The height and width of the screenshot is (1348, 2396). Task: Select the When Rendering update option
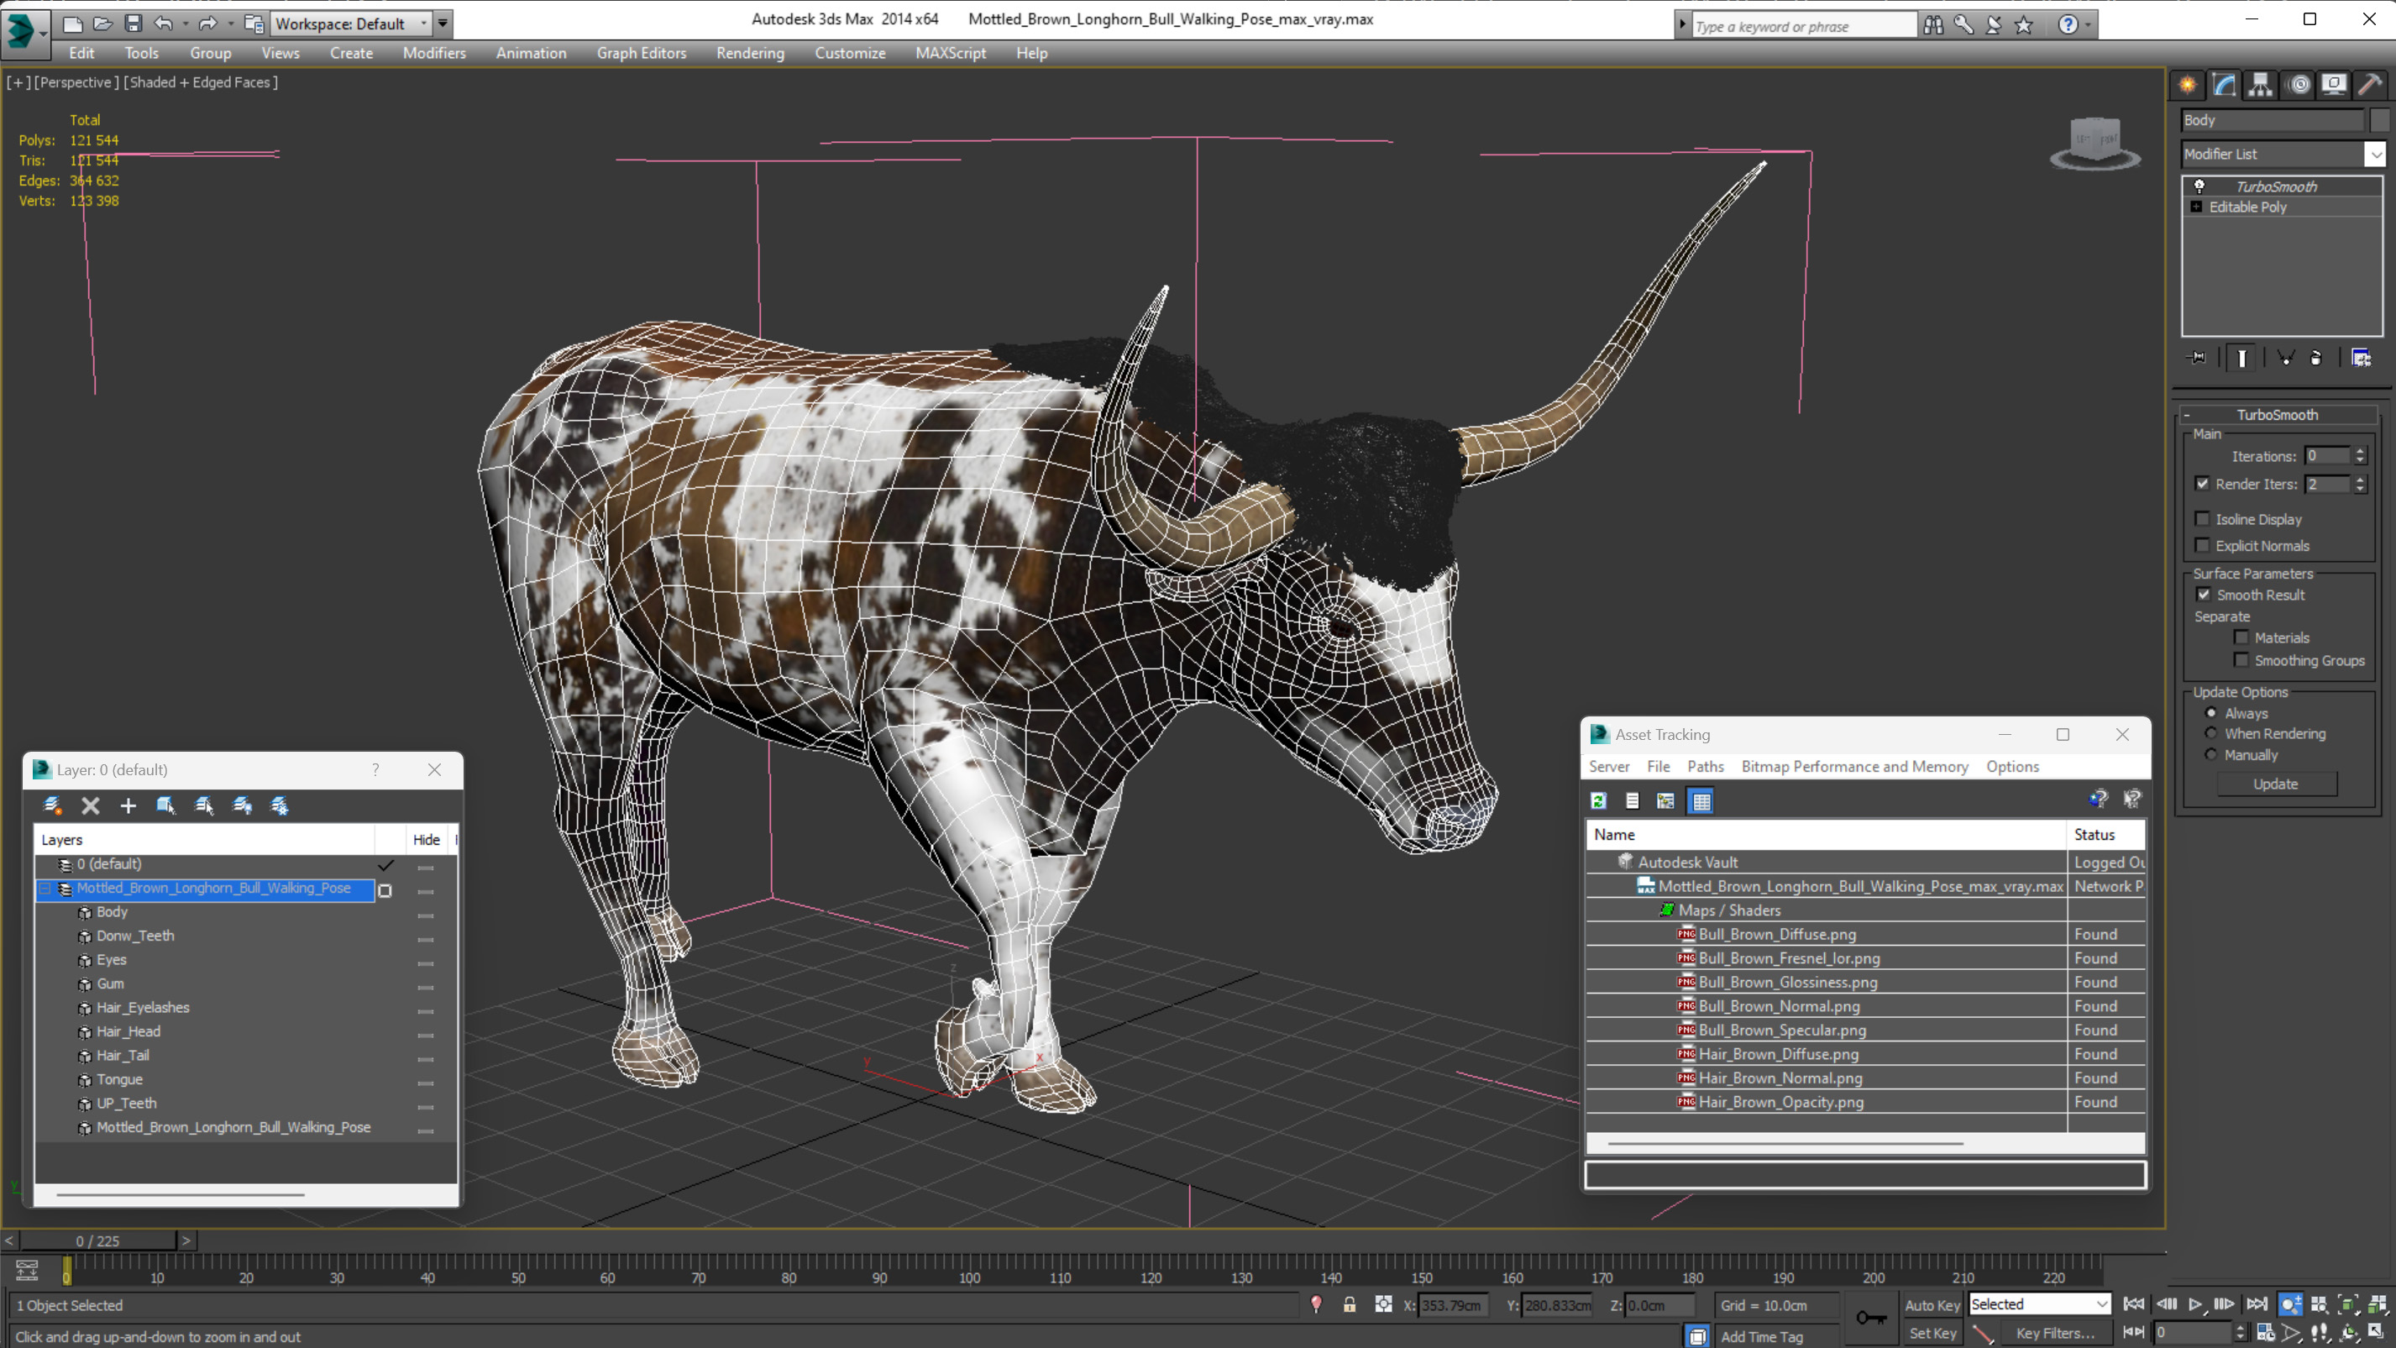[2211, 733]
